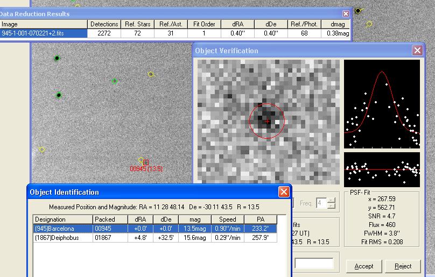Screen dimensions: 435x277
Task: Click the Ref. Stars column header
Action: [x=138, y=24]
